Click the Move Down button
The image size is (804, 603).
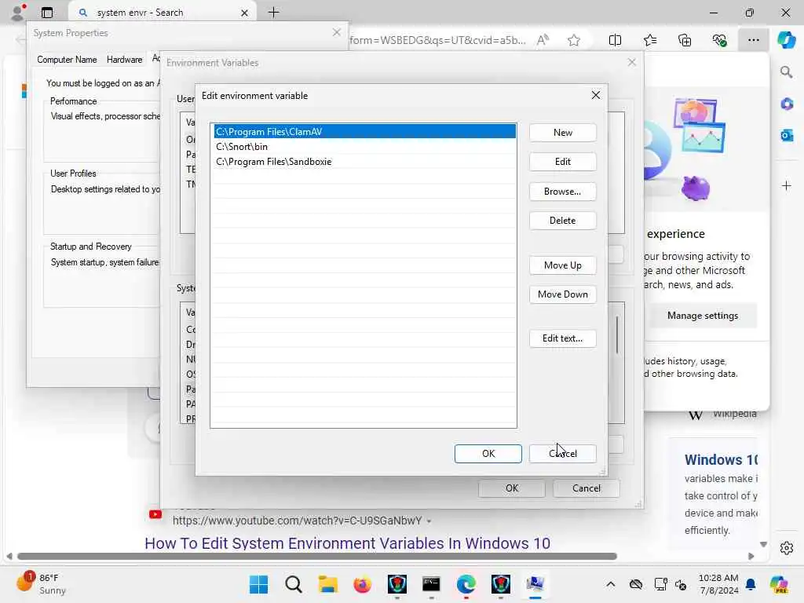click(x=562, y=294)
